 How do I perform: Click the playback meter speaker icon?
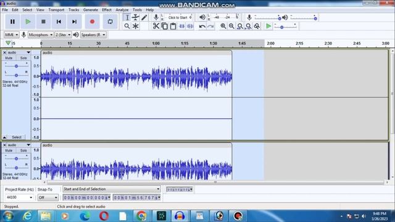click(x=202, y=17)
